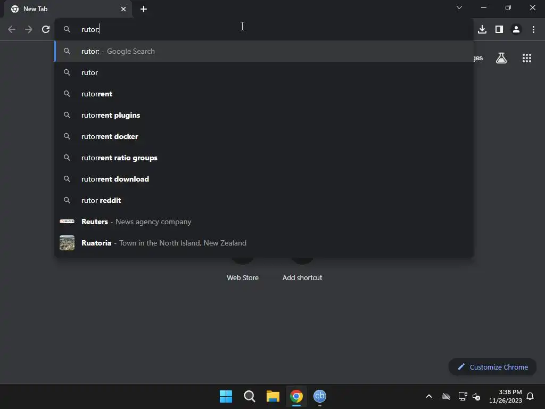Click the browser Forward arrow
The image size is (545, 409).
pyautogui.click(x=29, y=30)
